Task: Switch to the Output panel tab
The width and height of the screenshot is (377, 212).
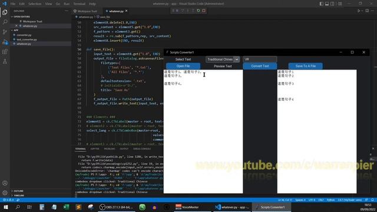Action: 124,149
